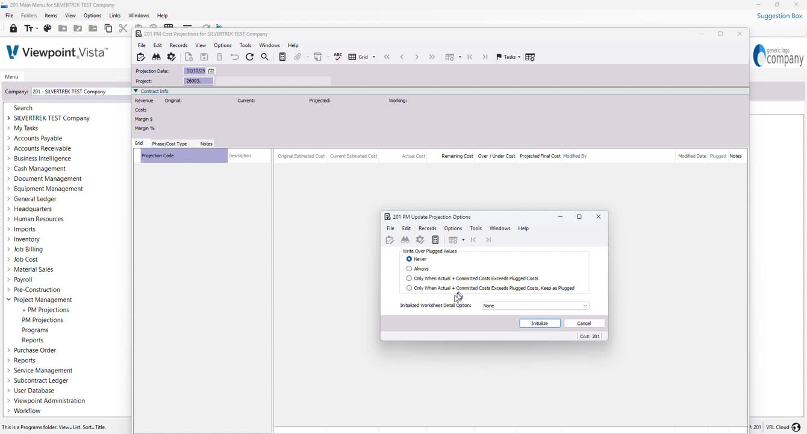The height and width of the screenshot is (434, 807).
Task: Go to next record arrow
Action: (417, 57)
